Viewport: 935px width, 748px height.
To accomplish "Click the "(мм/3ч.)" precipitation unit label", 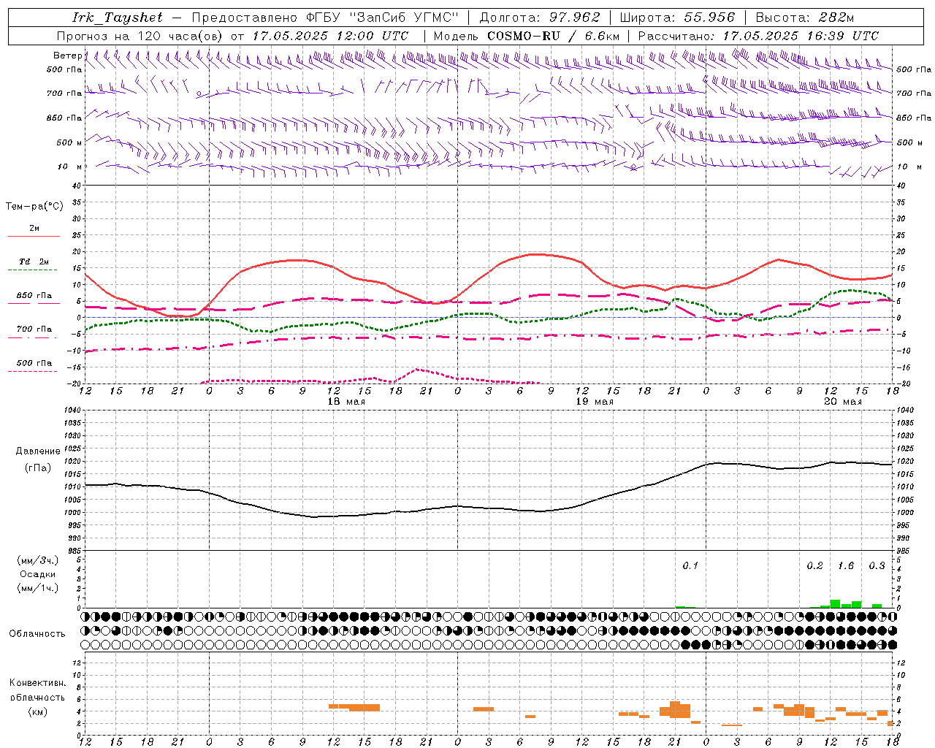I will (38, 560).
